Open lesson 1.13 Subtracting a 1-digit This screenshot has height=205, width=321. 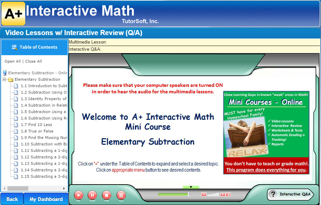click(x=44, y=163)
